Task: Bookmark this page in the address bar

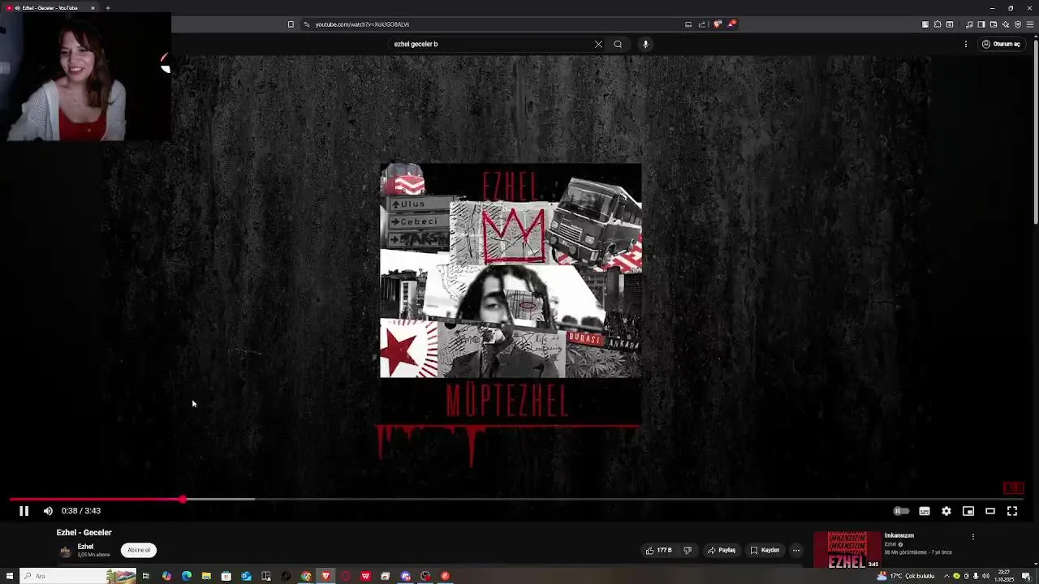Action: coord(291,24)
